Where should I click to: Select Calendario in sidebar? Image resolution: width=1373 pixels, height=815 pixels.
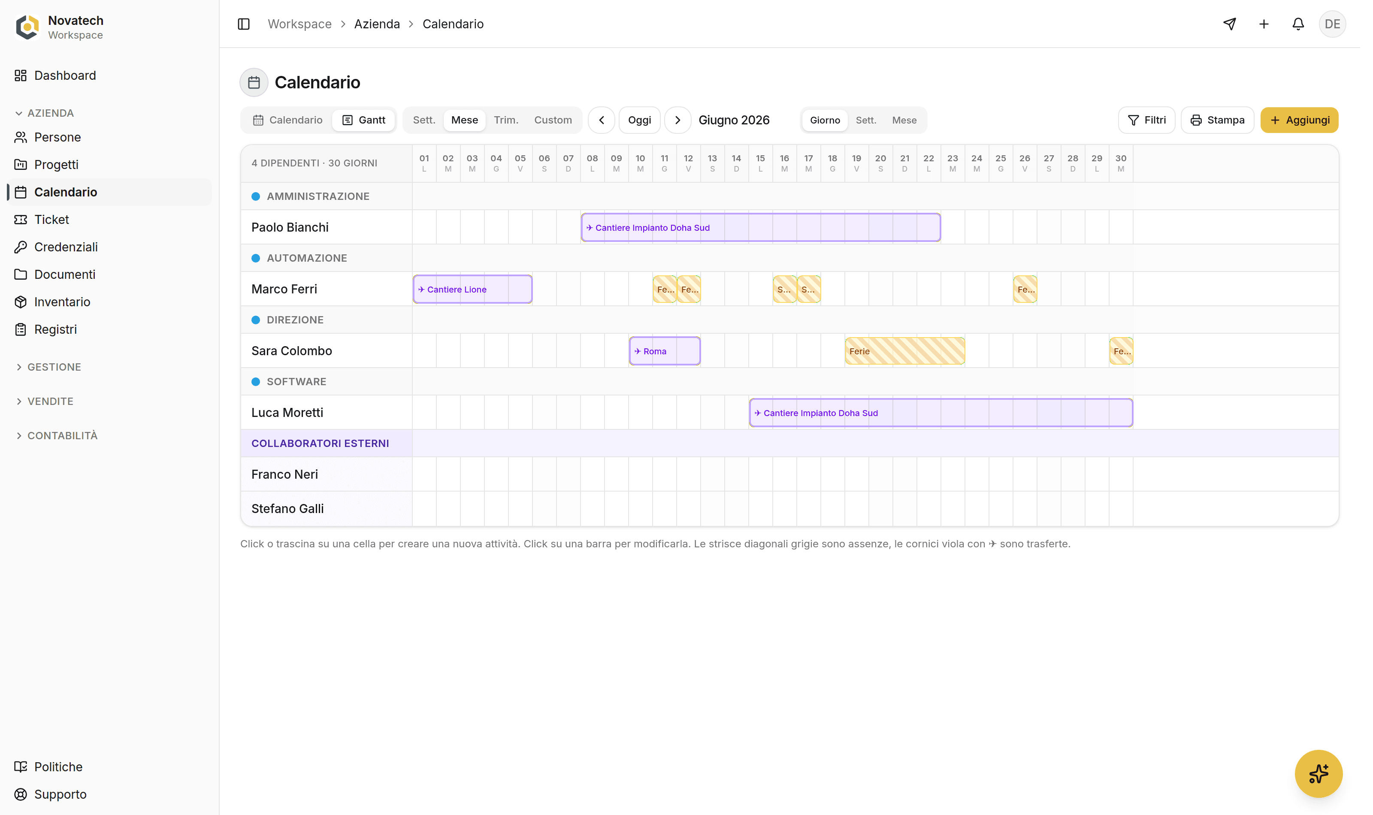pos(110,192)
